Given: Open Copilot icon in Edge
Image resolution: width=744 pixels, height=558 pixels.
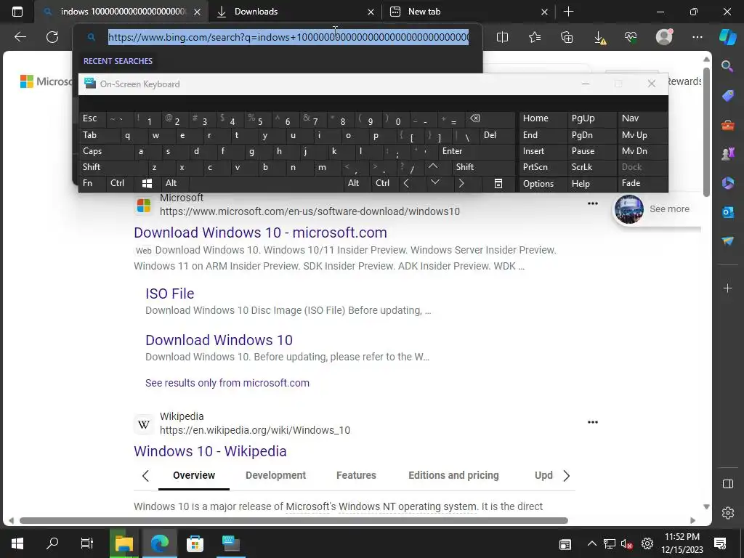Looking at the screenshot, I should (728, 37).
